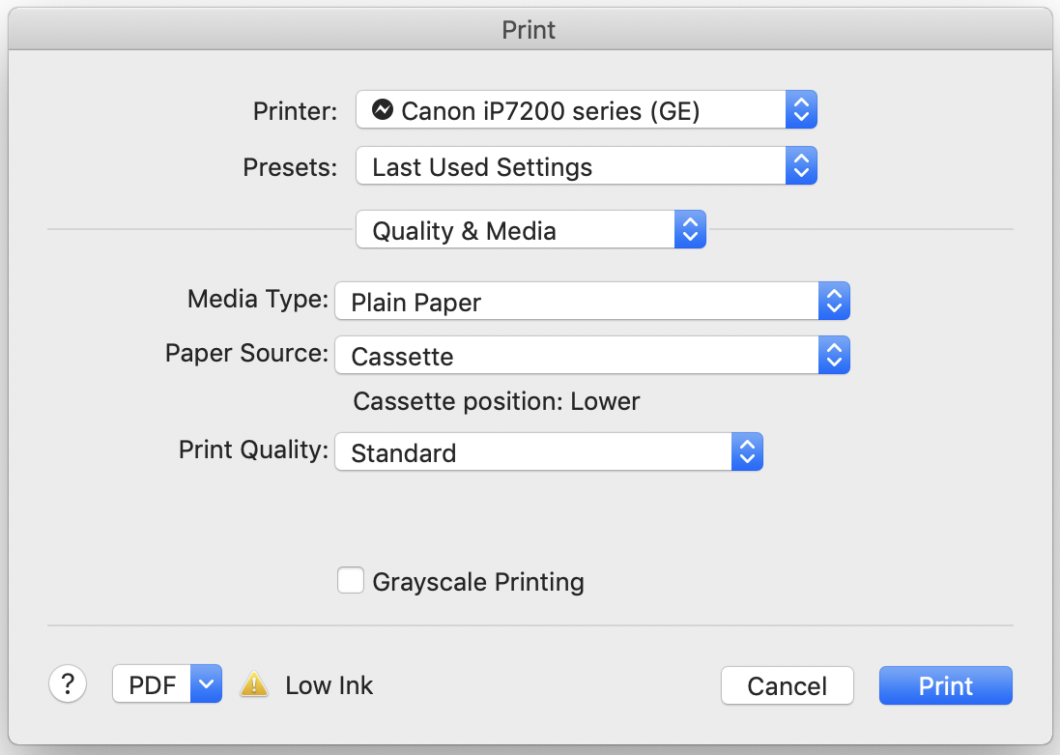The height and width of the screenshot is (755, 1060).
Task: Expand the PDF options arrow
Action: click(x=206, y=684)
